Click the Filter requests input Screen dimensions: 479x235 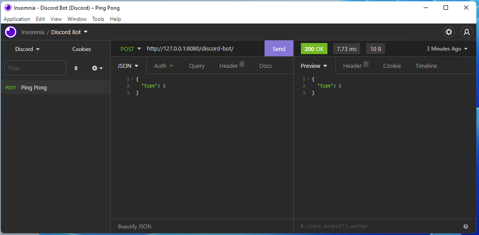tap(35, 68)
